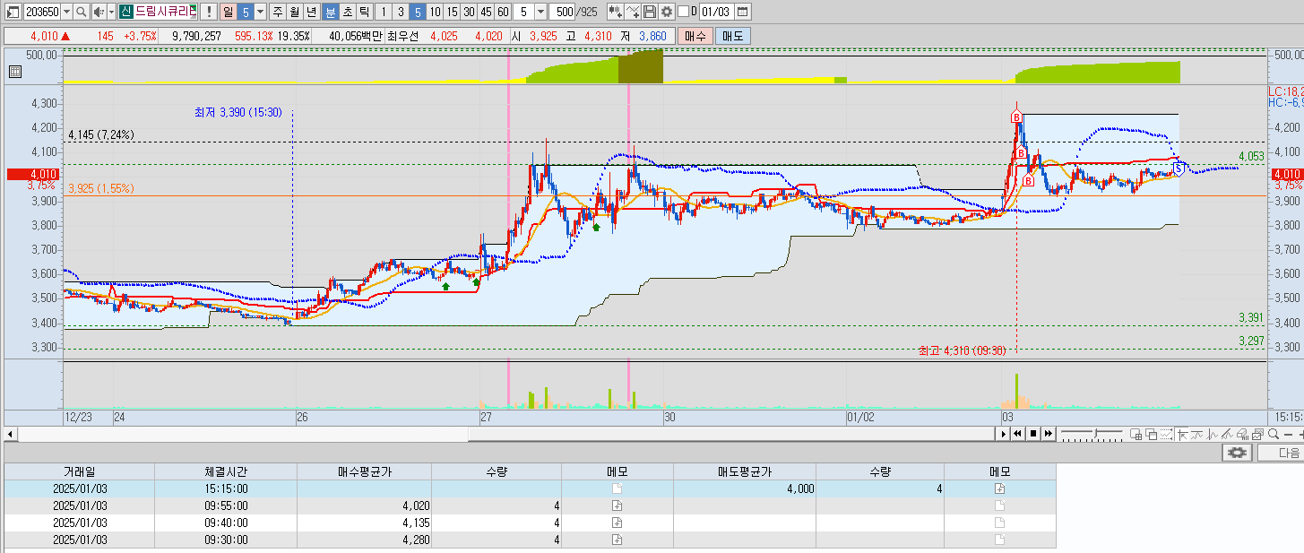Image resolution: width=1304 pixels, height=553 pixels.
Task: Open buy memo icon for 09:30:00 row
Action: pyautogui.click(x=617, y=540)
